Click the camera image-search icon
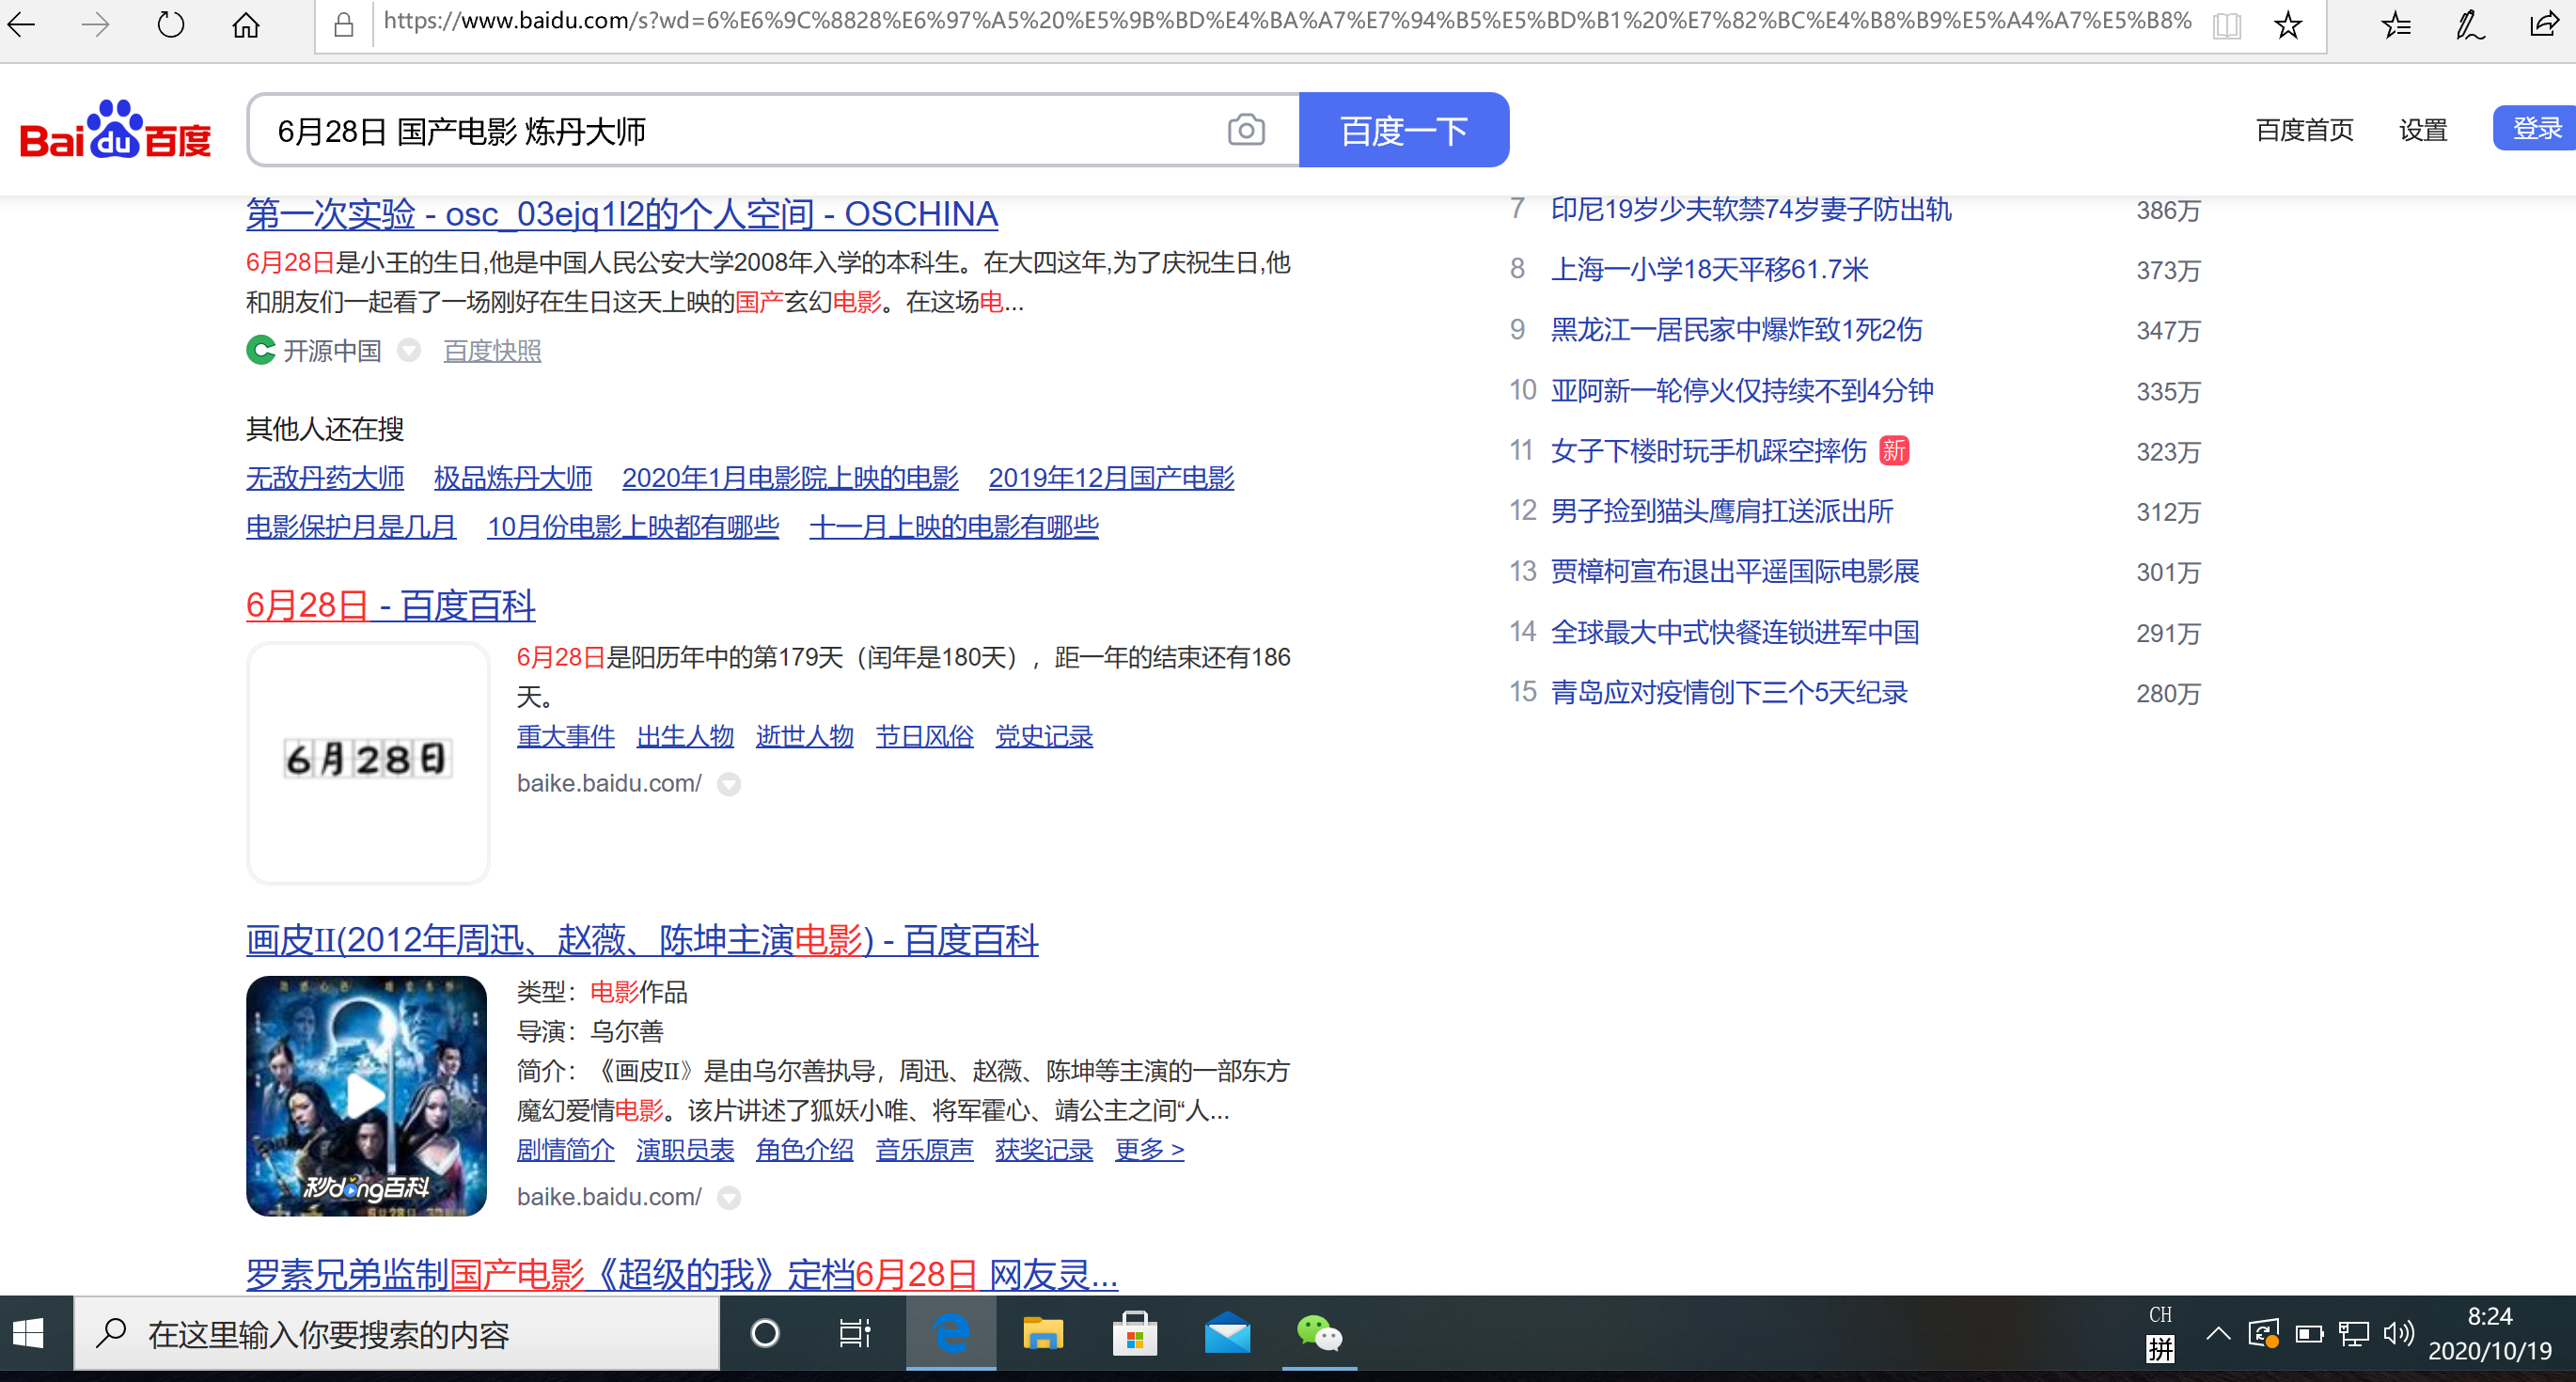This screenshot has width=2576, height=1382. (x=1245, y=130)
